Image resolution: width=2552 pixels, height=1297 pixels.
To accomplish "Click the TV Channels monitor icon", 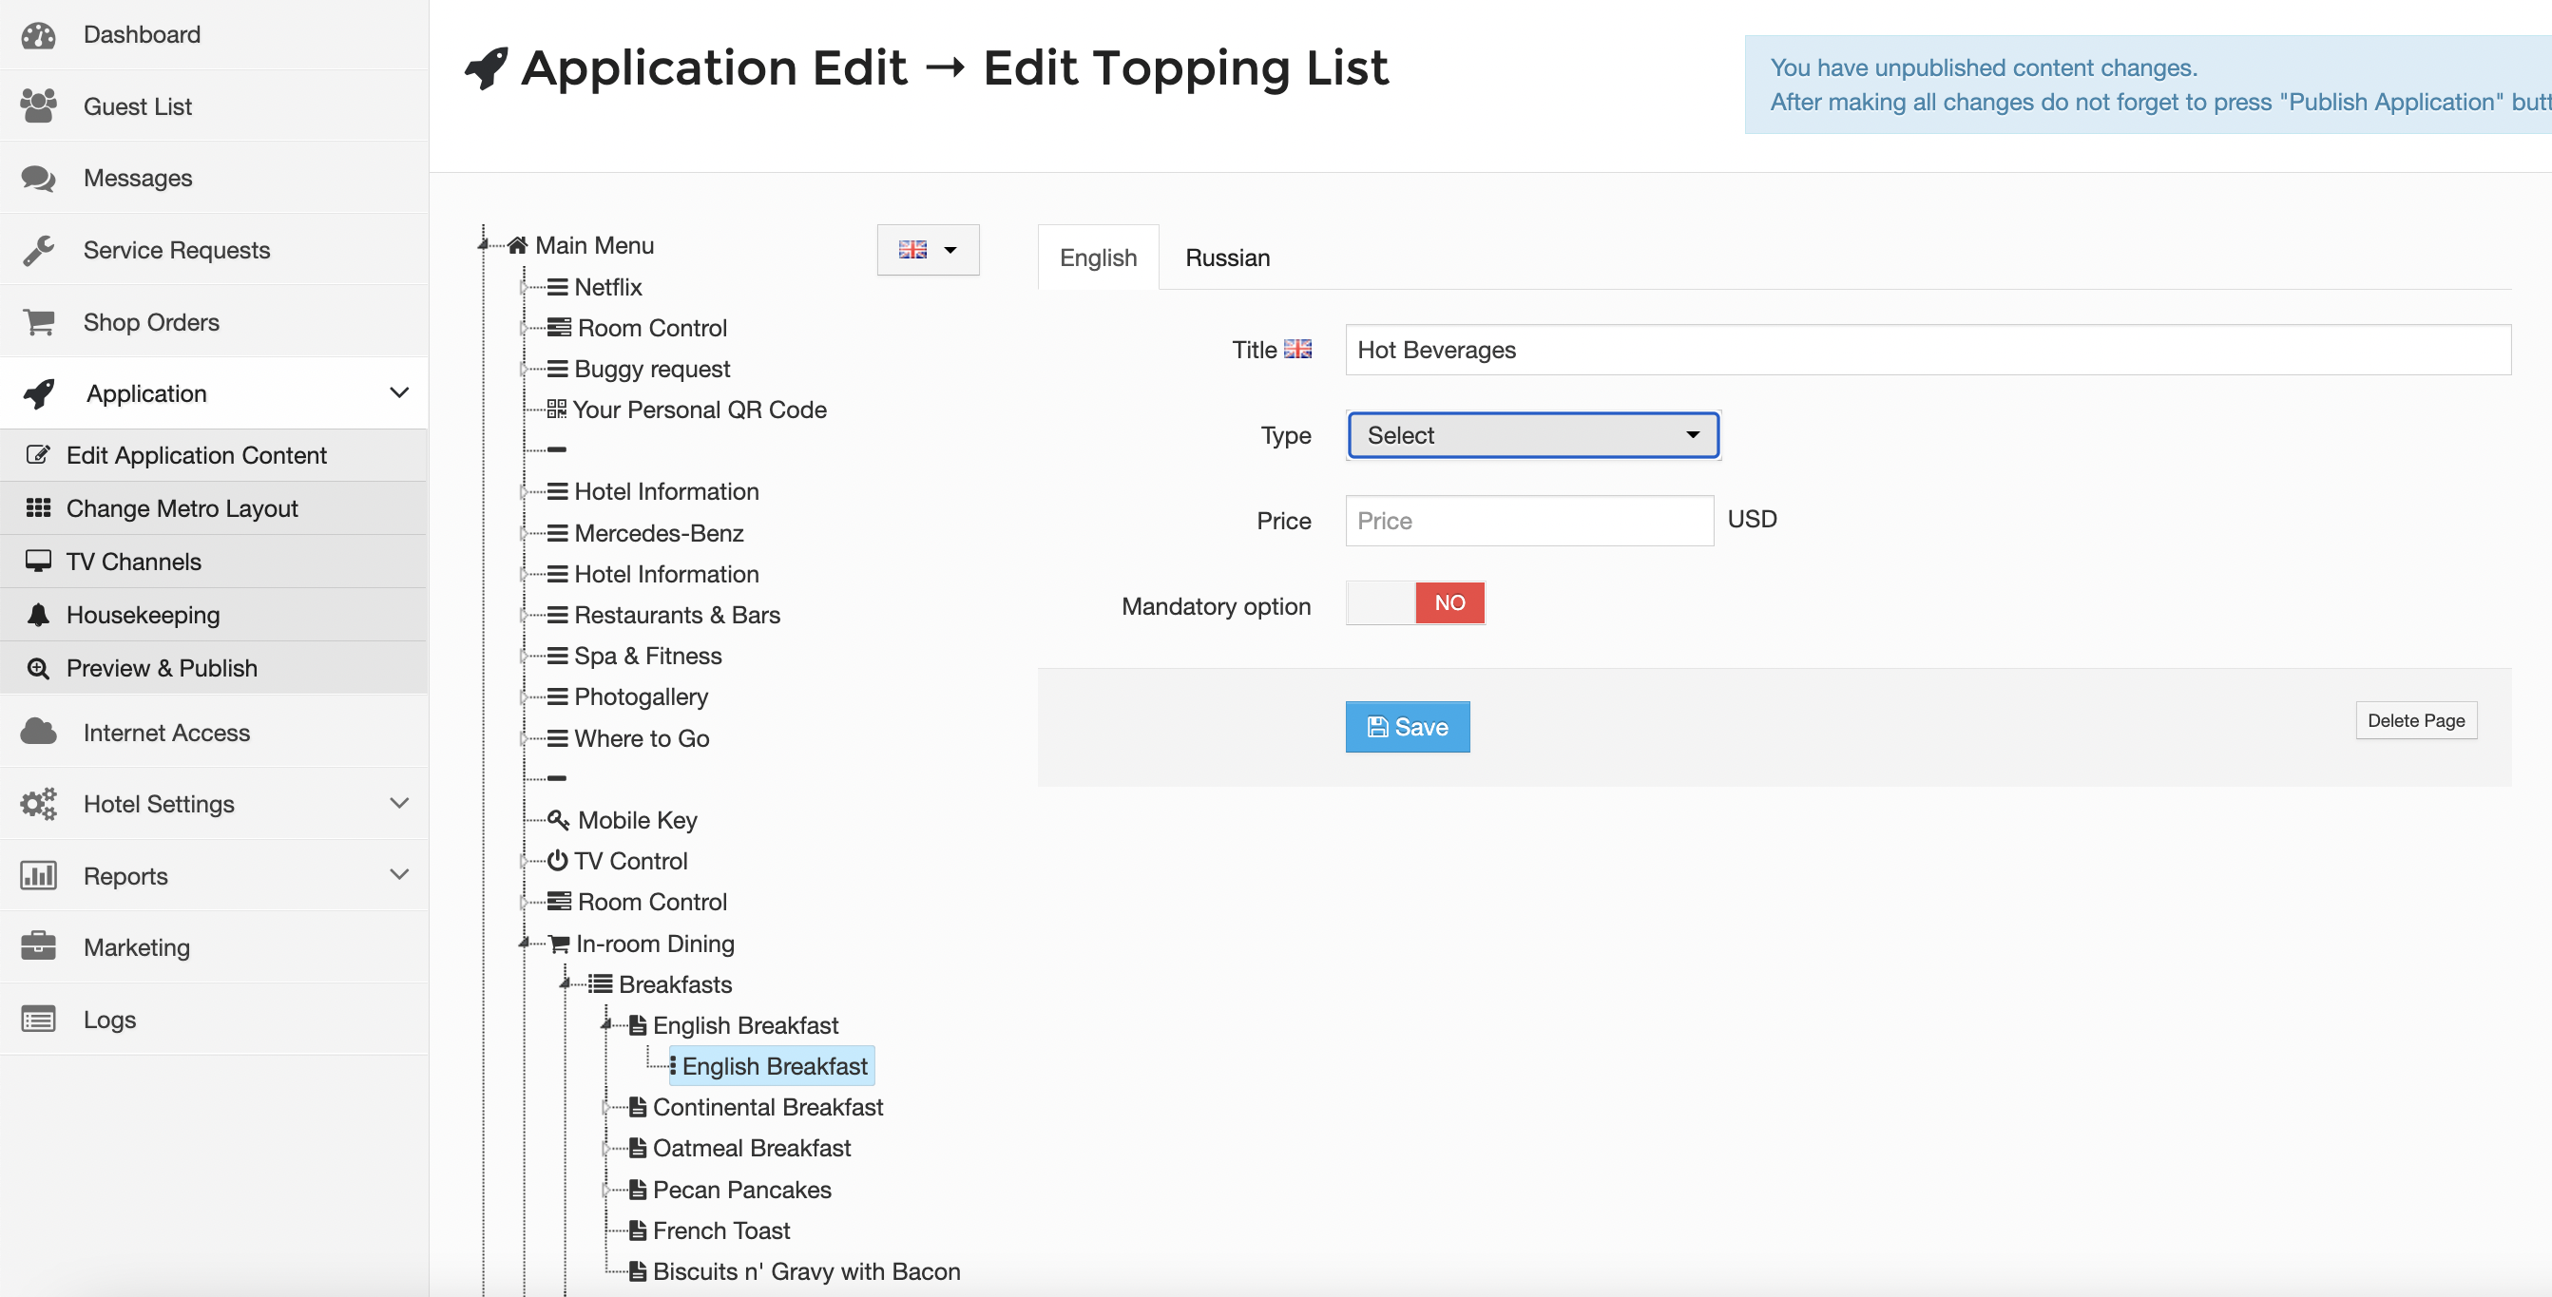I will (38, 562).
